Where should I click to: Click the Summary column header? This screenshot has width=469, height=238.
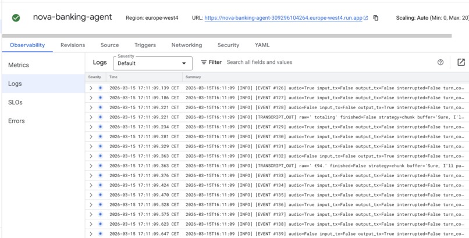point(193,77)
